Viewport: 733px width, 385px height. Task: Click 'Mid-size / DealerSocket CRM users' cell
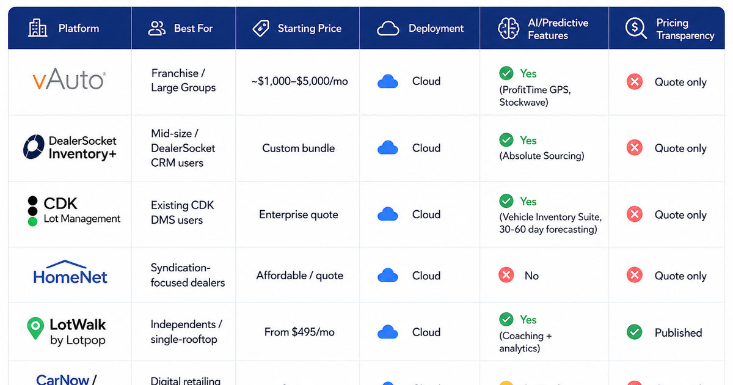click(183, 148)
